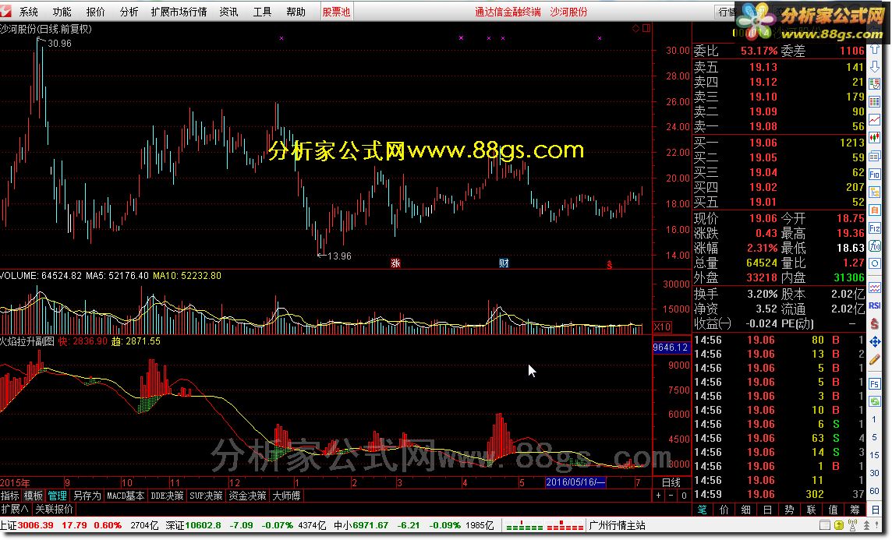Click the RSI indicator icon
Screen dimensions: 892x540
pyautogui.click(x=874, y=305)
